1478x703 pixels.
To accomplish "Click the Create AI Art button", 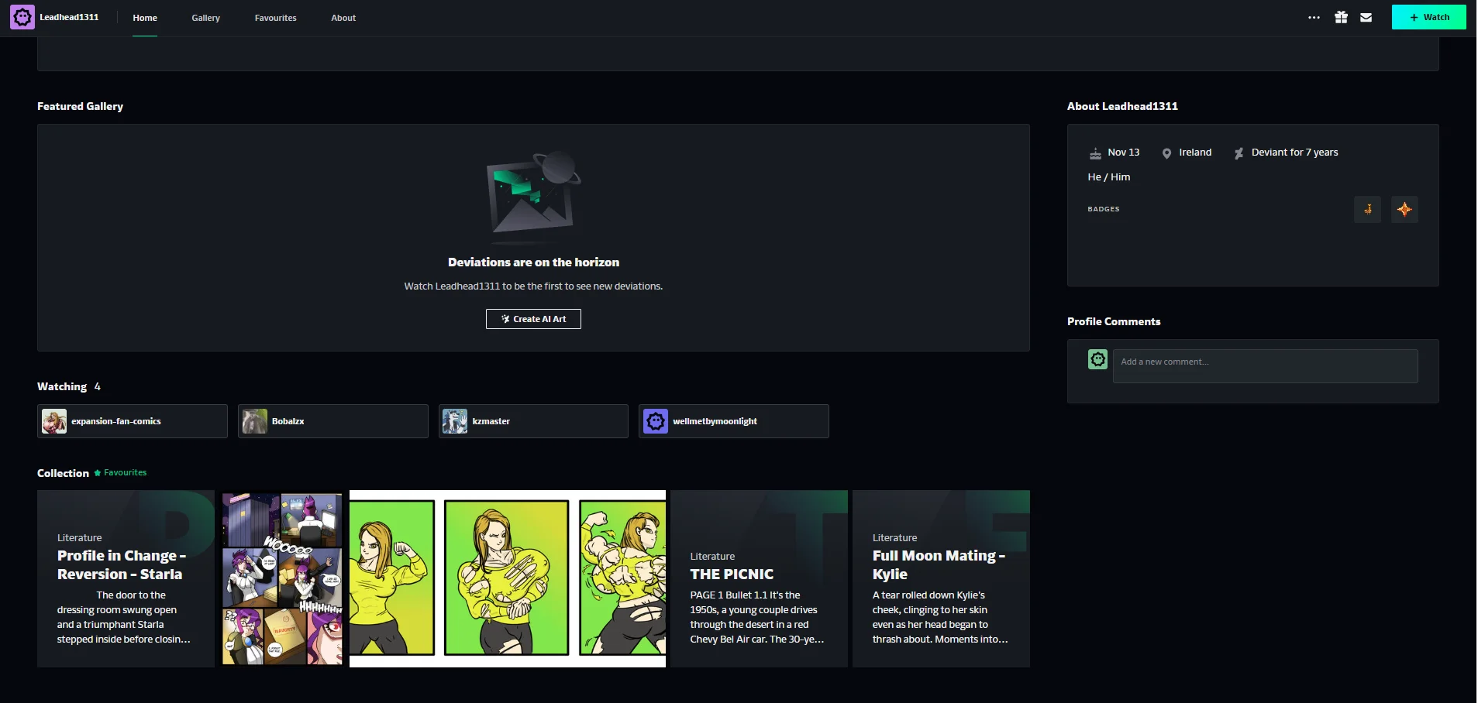I will tap(533, 319).
